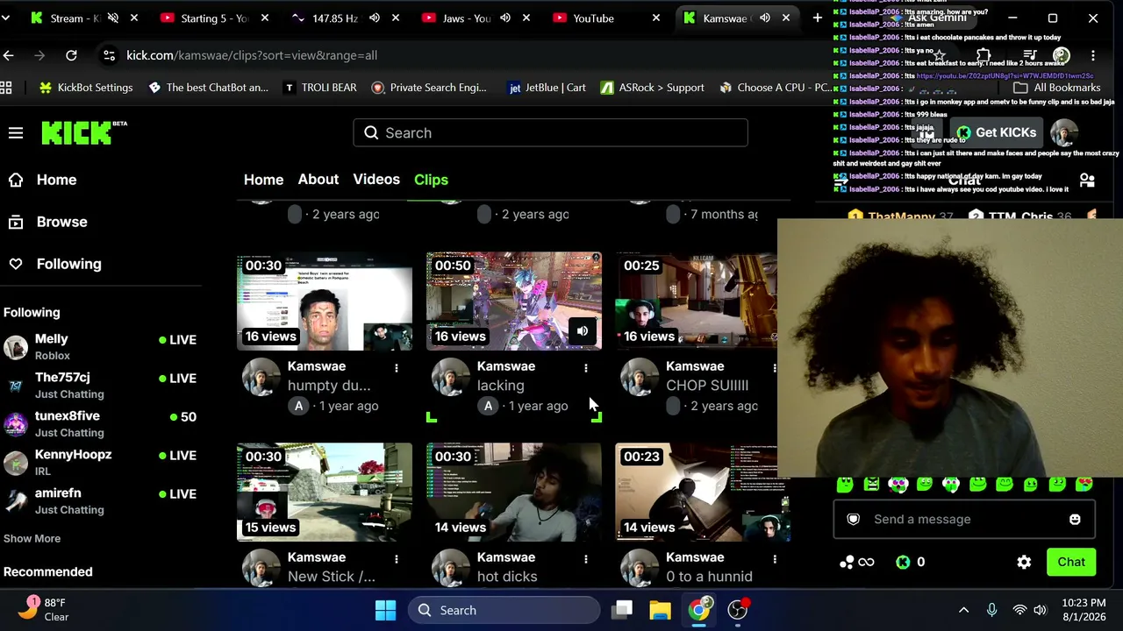Play the humpty du... clip thumbnail
This screenshot has width=1123, height=631.
(325, 301)
